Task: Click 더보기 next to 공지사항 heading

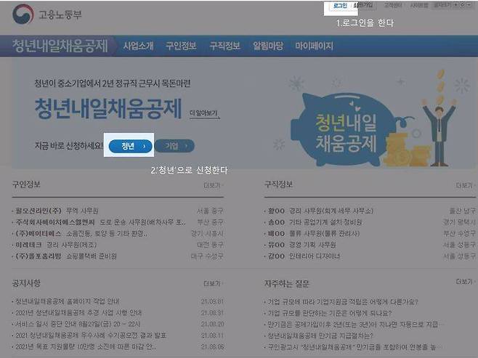Action: click(213, 284)
